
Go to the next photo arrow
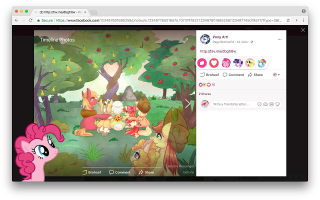(187, 103)
